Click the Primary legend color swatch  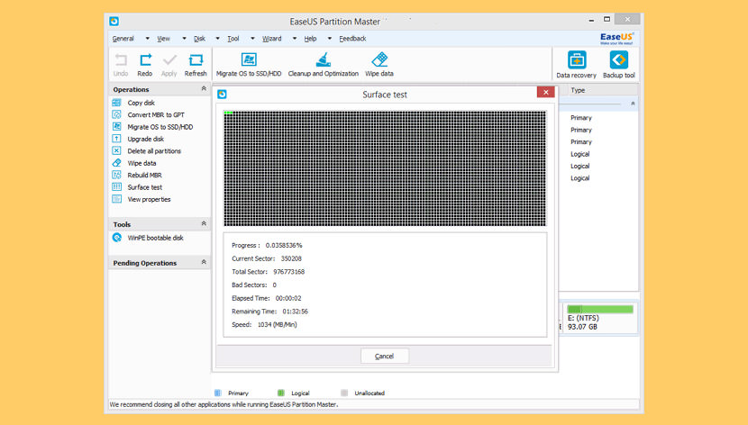(217, 393)
